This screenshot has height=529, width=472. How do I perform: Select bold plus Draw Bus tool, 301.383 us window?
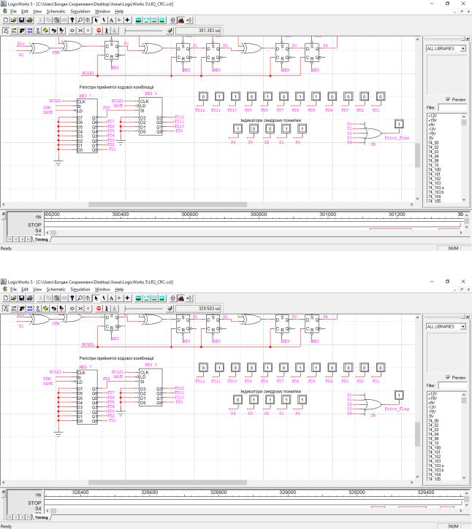click(x=127, y=20)
